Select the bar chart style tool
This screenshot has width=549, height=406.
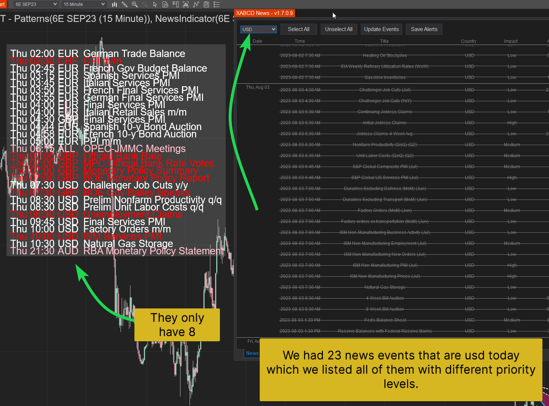point(114,4)
